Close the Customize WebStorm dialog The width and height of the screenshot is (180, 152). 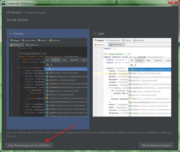point(173,2)
